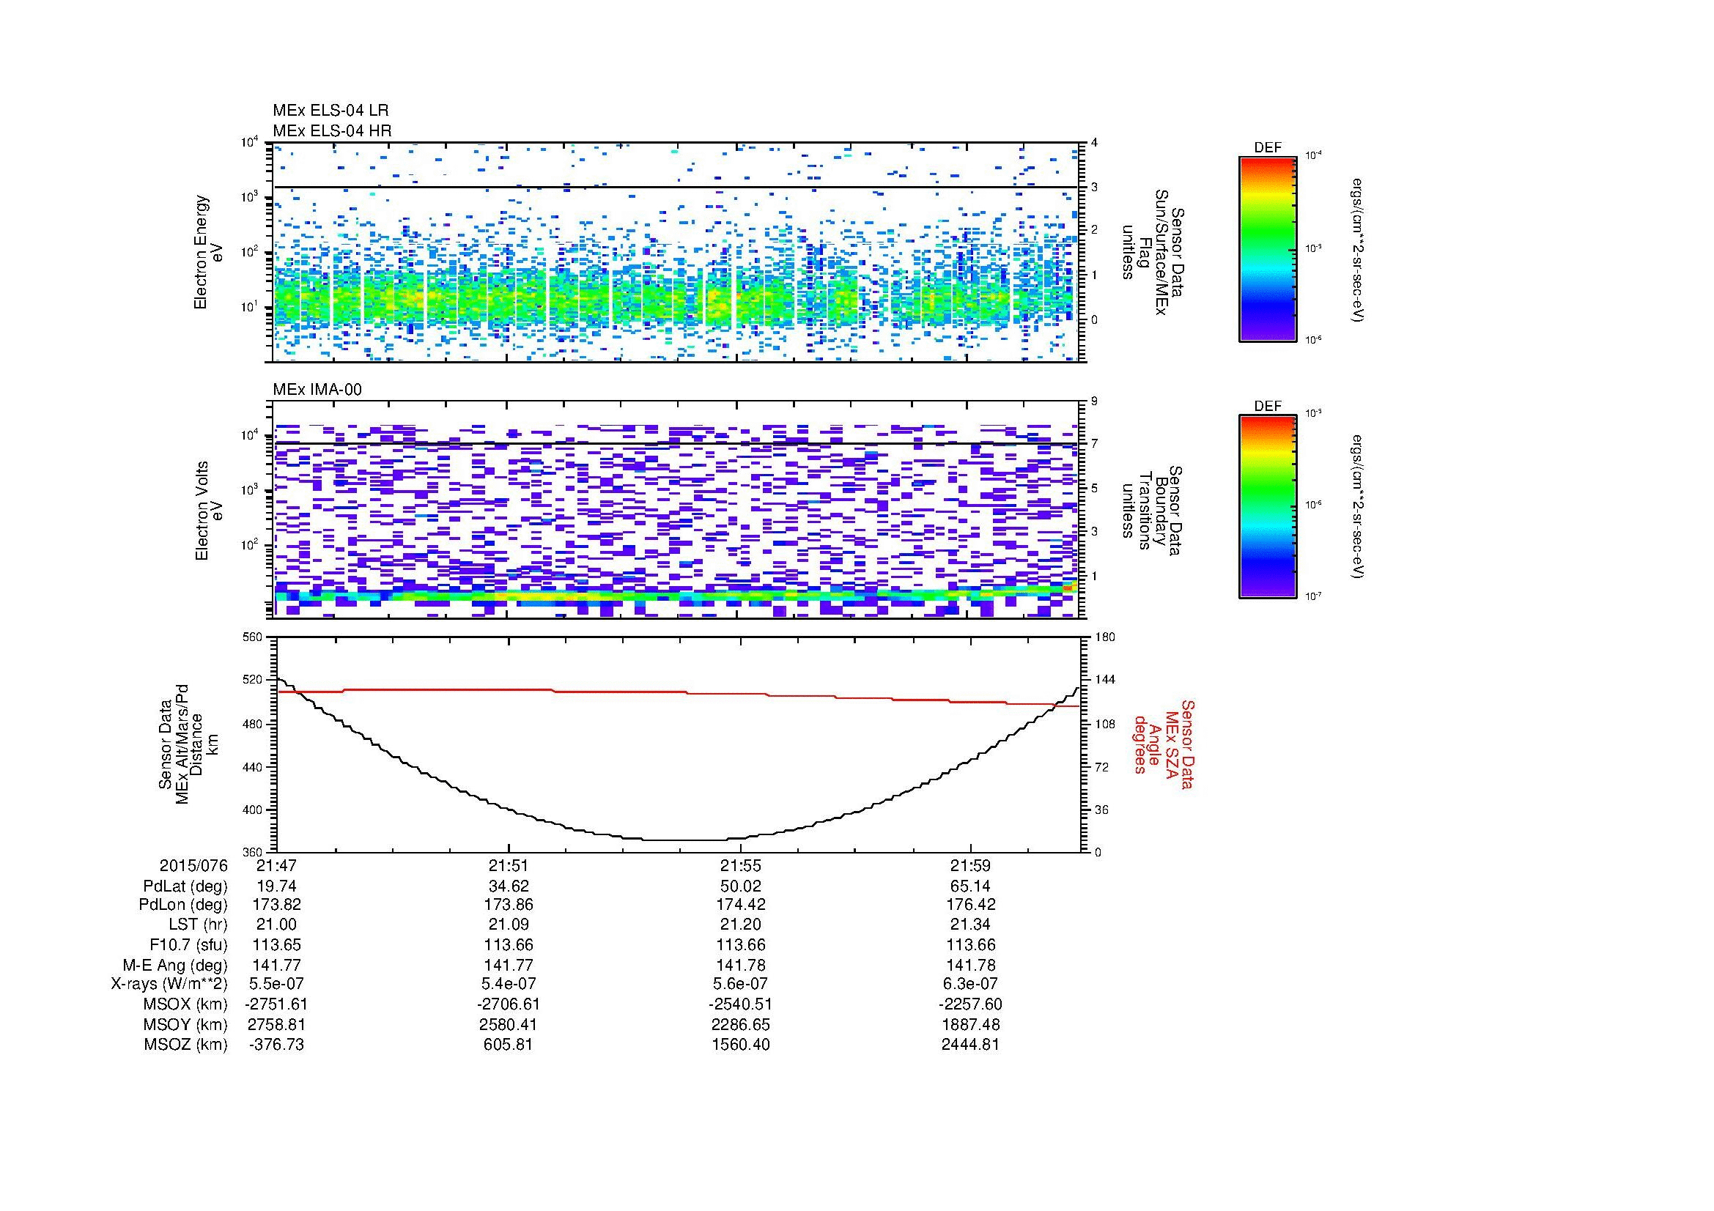Select the 'MEx ELS-04 HR' title text
The width and height of the screenshot is (1714, 1211).
coord(332,131)
